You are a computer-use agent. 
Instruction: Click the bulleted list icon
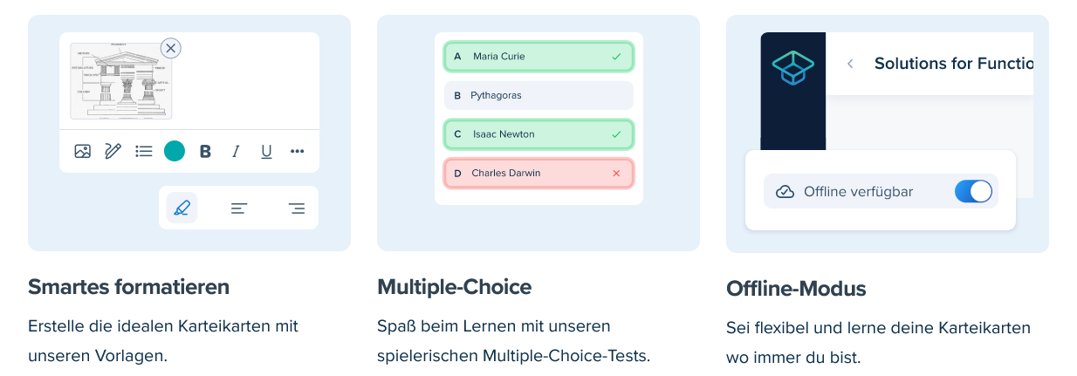pyautogui.click(x=144, y=151)
